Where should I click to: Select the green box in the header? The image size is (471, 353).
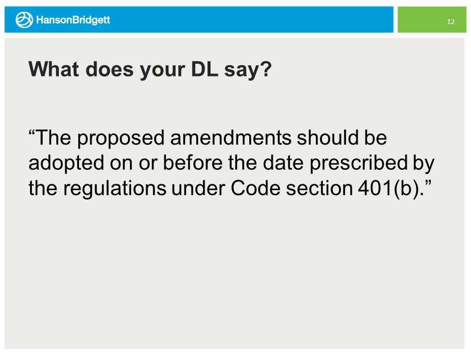(x=432, y=20)
